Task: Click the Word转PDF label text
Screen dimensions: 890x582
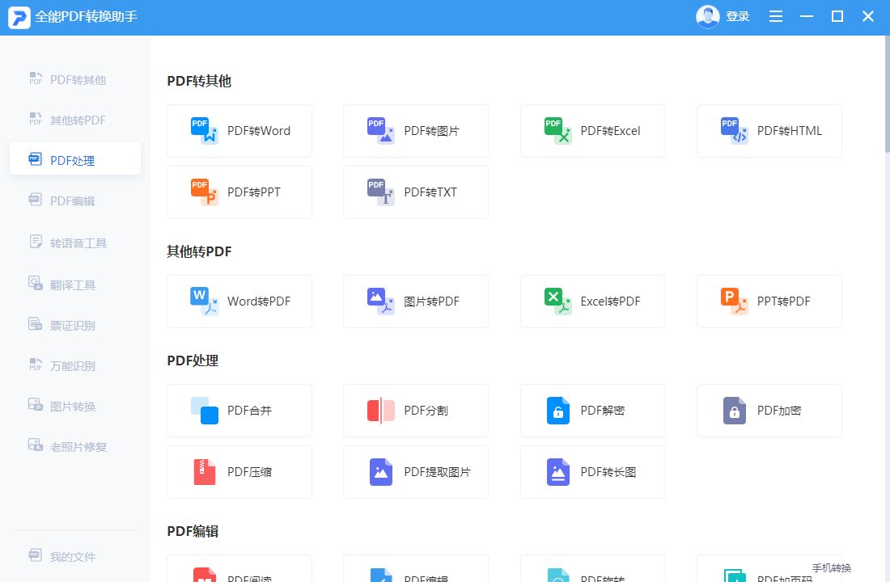Action: coord(259,302)
